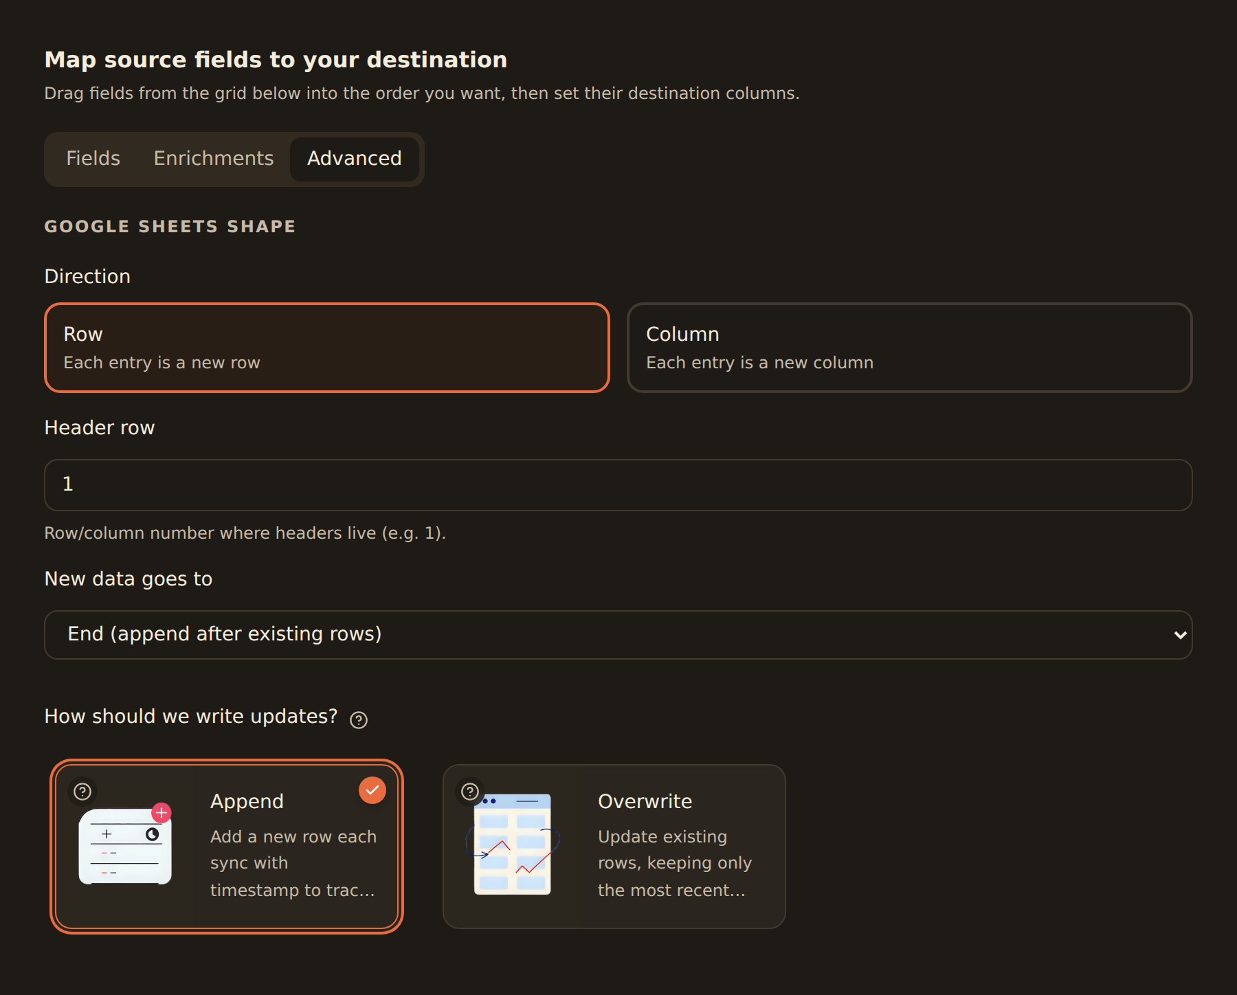Screen dimensions: 1237x995
Task: Click the "Map source fields to your destination" title
Action: (x=276, y=60)
